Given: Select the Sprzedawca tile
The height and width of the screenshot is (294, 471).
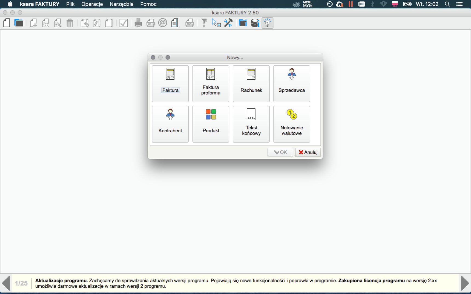Looking at the screenshot, I should [x=292, y=84].
